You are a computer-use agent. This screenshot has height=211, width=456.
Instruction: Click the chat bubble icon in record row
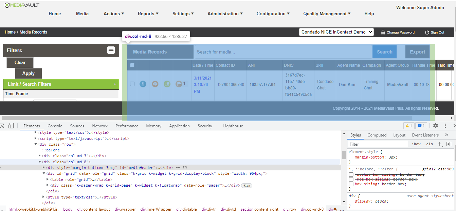click(155, 84)
